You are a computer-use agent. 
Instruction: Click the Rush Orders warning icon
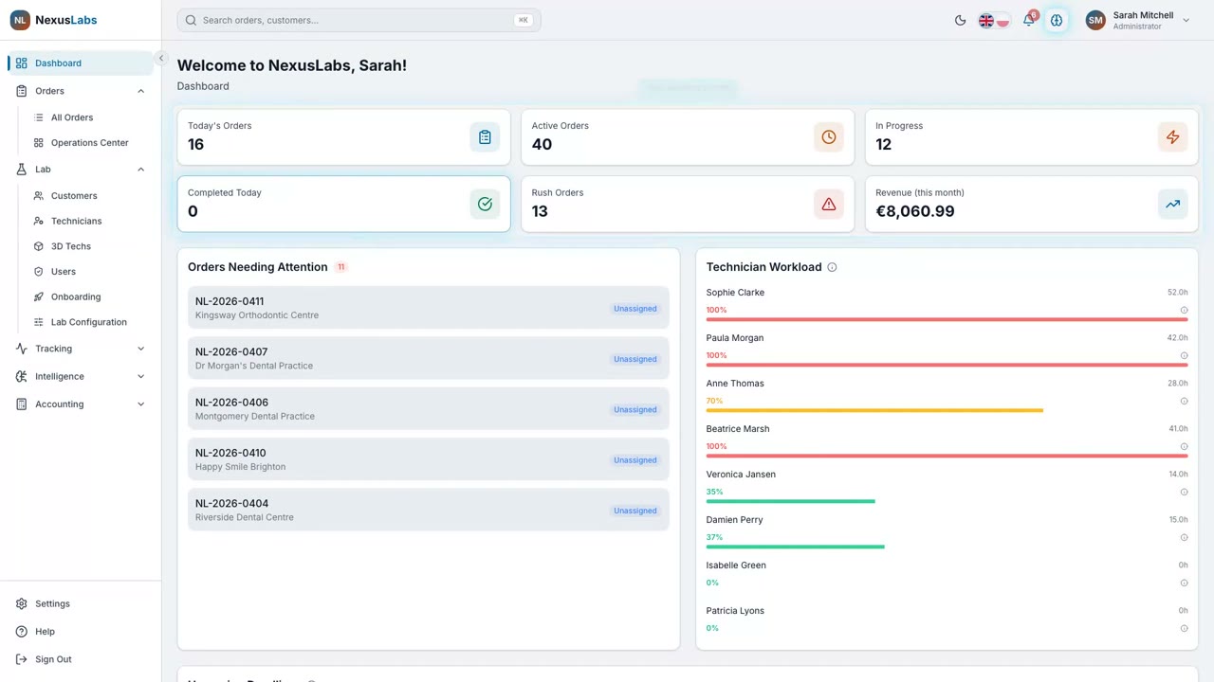click(829, 204)
